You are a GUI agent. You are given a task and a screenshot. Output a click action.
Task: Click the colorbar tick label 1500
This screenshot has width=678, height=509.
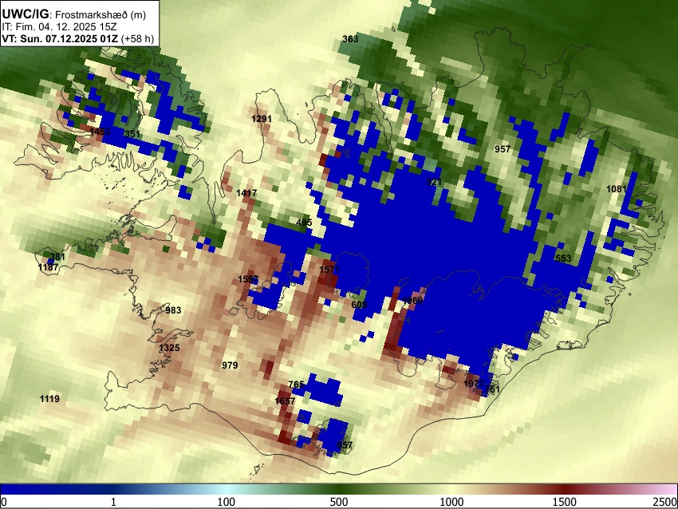pyautogui.click(x=564, y=502)
